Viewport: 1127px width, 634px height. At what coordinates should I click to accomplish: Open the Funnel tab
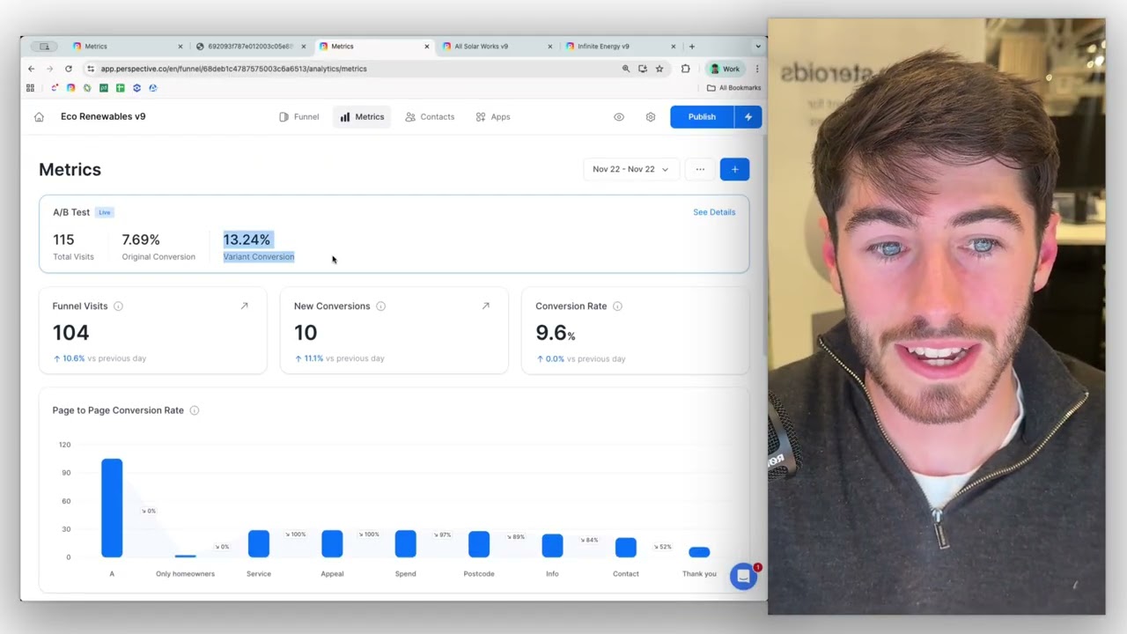(298, 117)
